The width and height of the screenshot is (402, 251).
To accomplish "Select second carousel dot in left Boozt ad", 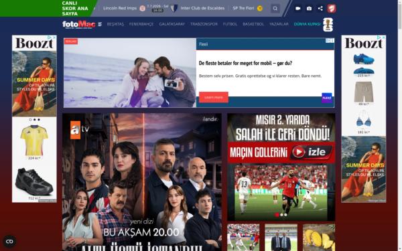I will 35,120.
